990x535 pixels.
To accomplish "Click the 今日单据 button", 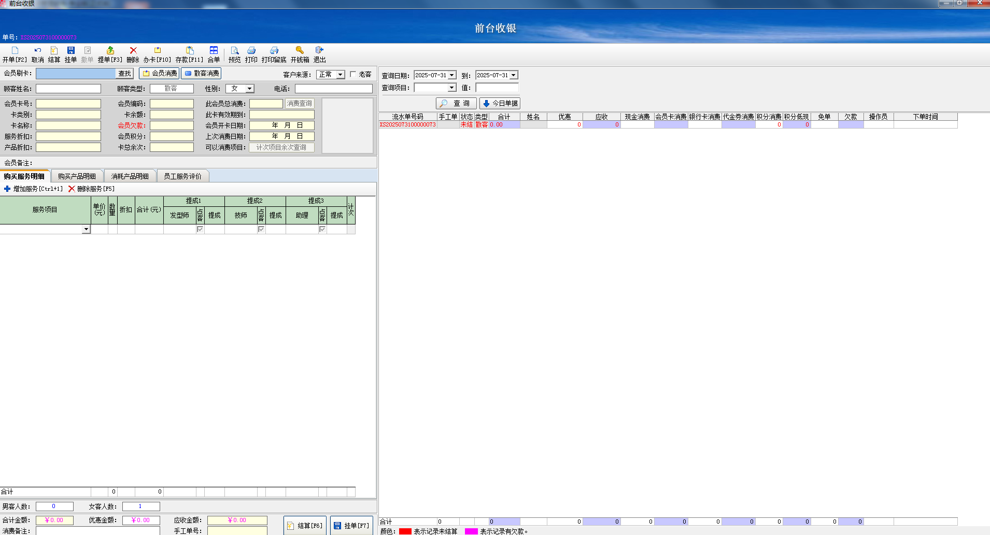I will [x=500, y=103].
